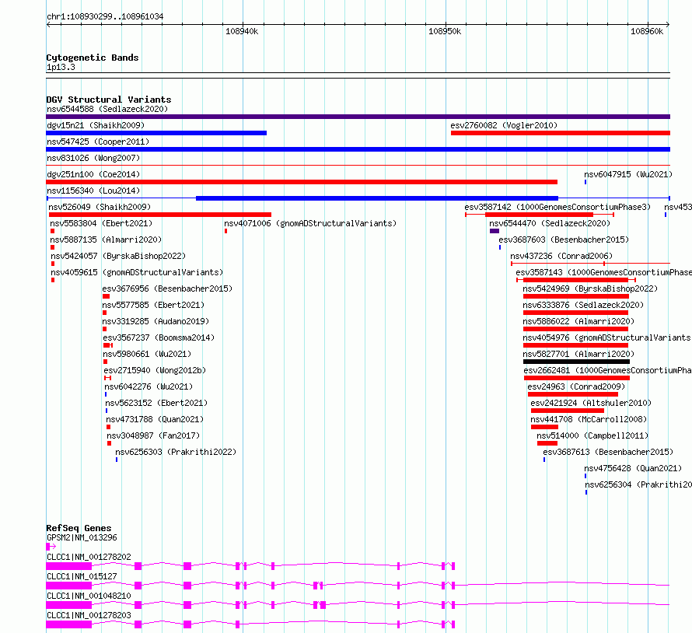The width and height of the screenshot is (692, 633).
Task: Click the chr1:108930299..108961034 coordinates label
Action: [x=105, y=17]
